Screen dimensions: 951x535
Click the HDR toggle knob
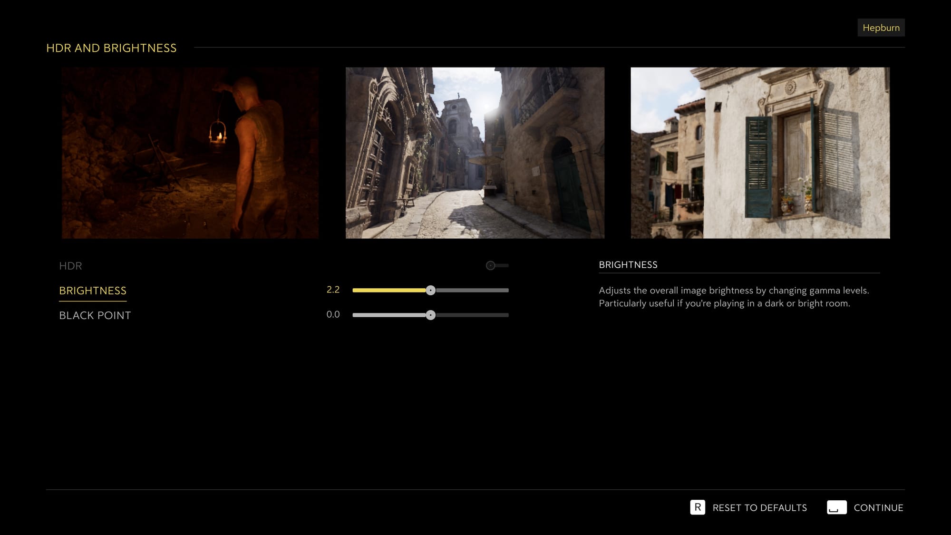pos(489,265)
